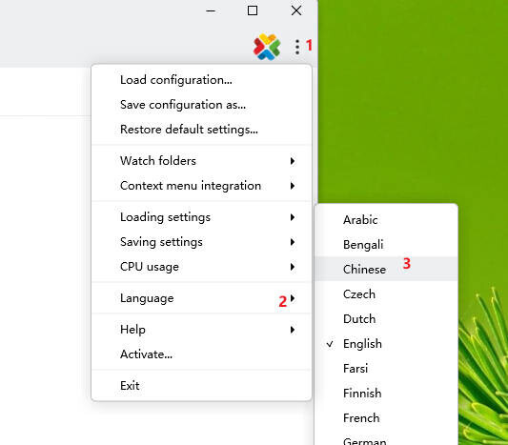Expand Context menu integration submenu
508x445 pixels.
(x=201, y=186)
